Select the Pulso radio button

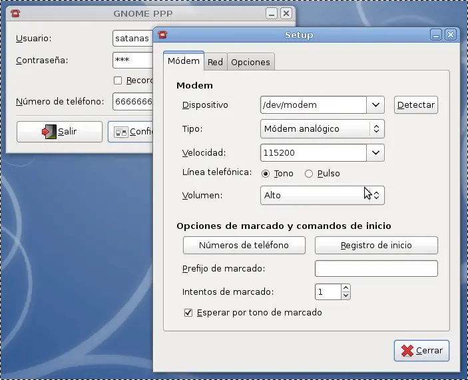(x=309, y=174)
